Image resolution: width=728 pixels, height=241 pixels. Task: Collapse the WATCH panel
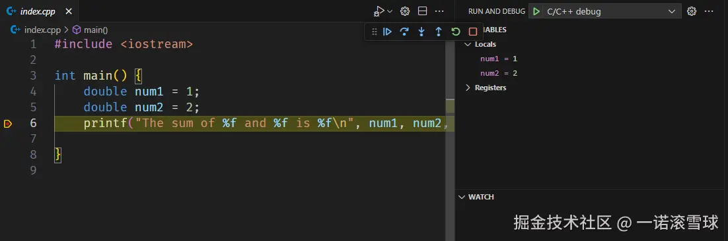pyautogui.click(x=462, y=197)
